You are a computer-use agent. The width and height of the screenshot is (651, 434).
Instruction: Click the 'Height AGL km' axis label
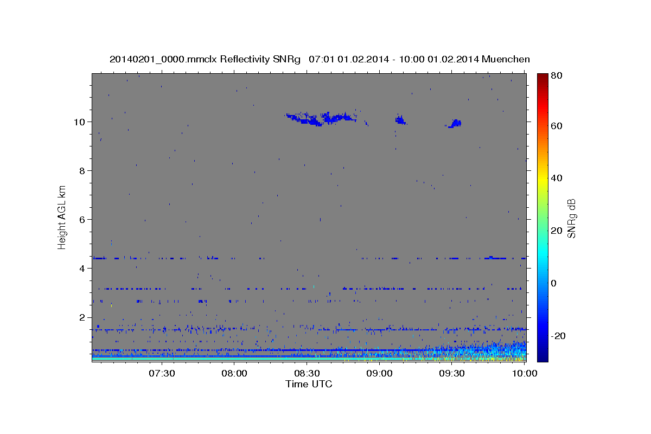pos(62,216)
